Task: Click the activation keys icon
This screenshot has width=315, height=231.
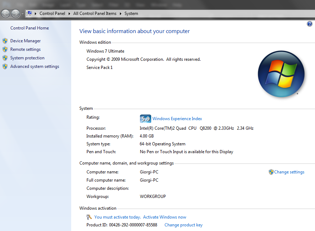Action: pyautogui.click(x=89, y=217)
